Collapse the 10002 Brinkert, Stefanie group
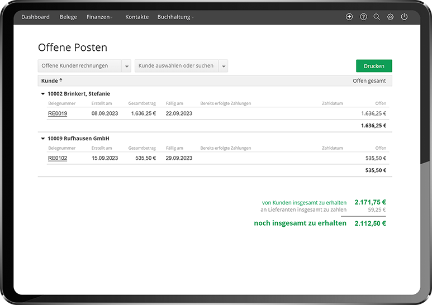This screenshot has height=305, width=432. (x=43, y=94)
